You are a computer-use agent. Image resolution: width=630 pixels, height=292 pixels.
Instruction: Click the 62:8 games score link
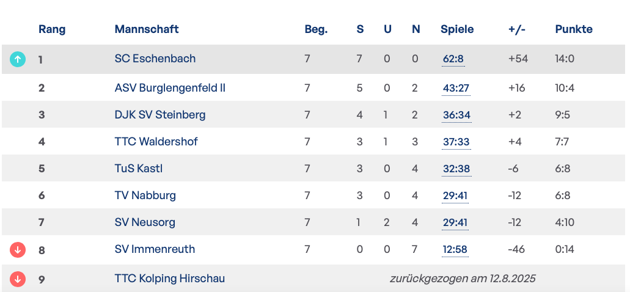(453, 59)
